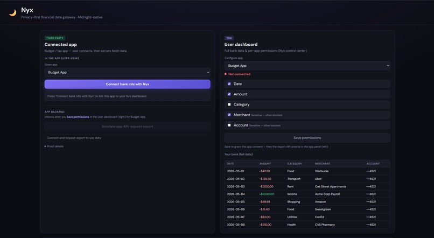The width and height of the screenshot is (434, 238).
Task: Select the +$3200.00 income amount cell
Action: pyautogui.click(x=267, y=194)
